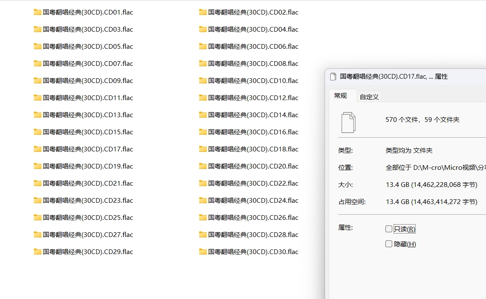Enable the 只读(R) read-only checkbox
This screenshot has width=486, height=299.
389,229
